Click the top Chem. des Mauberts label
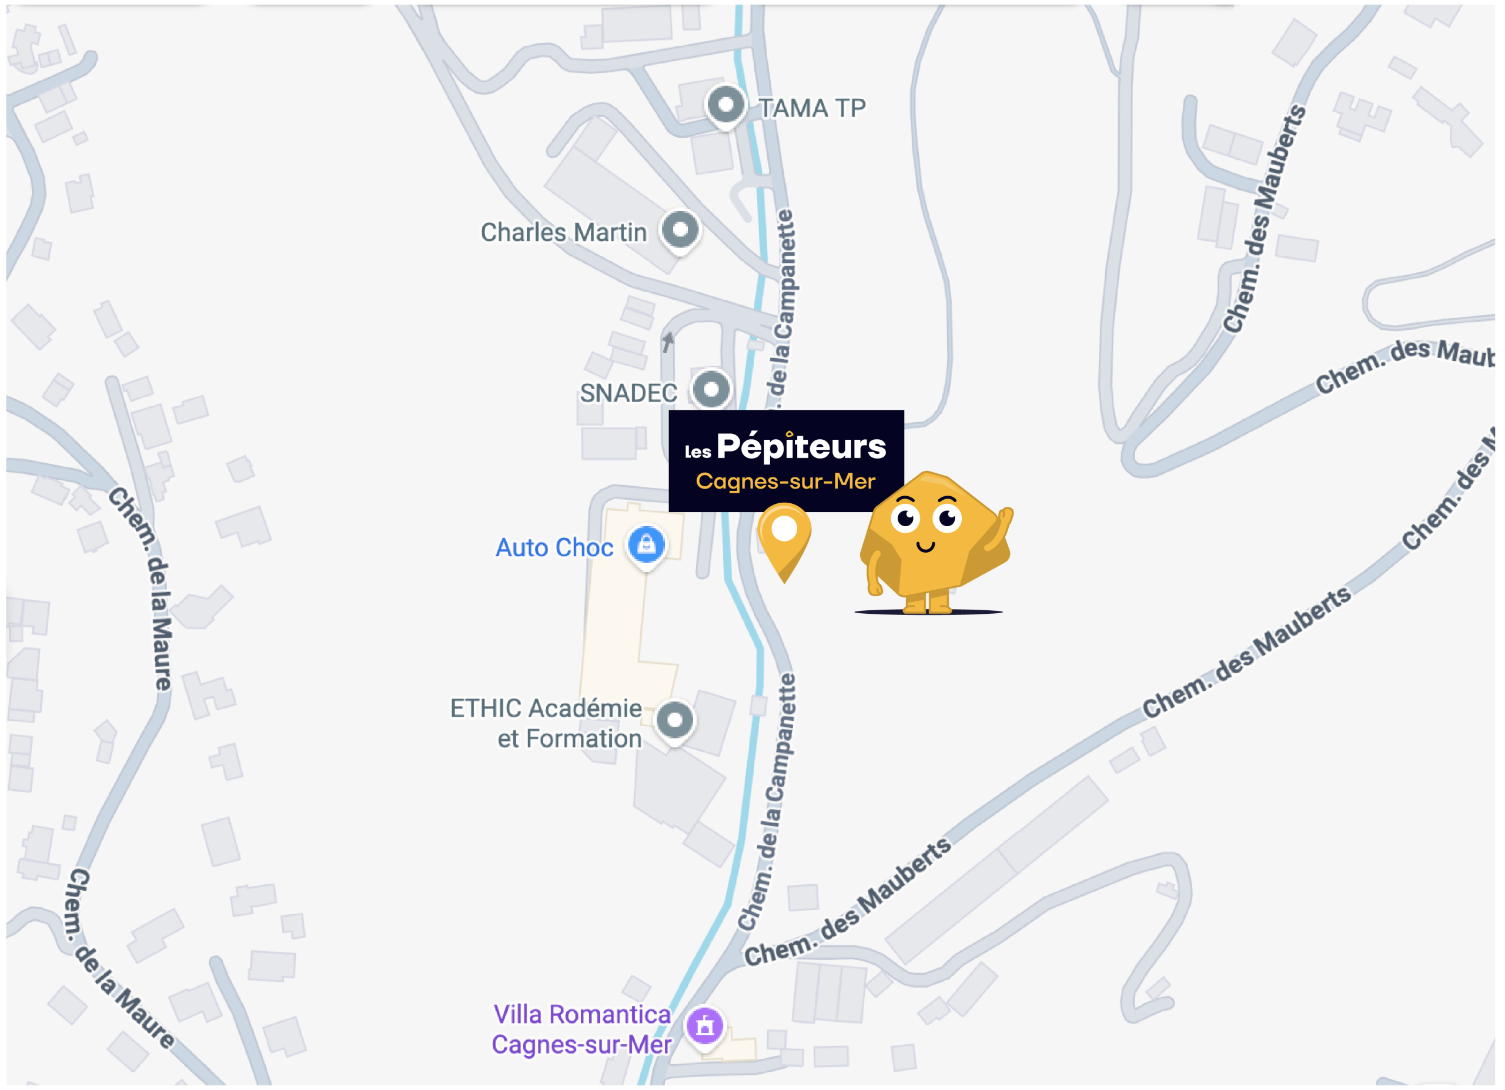The width and height of the screenshot is (1505, 1090). [1265, 219]
